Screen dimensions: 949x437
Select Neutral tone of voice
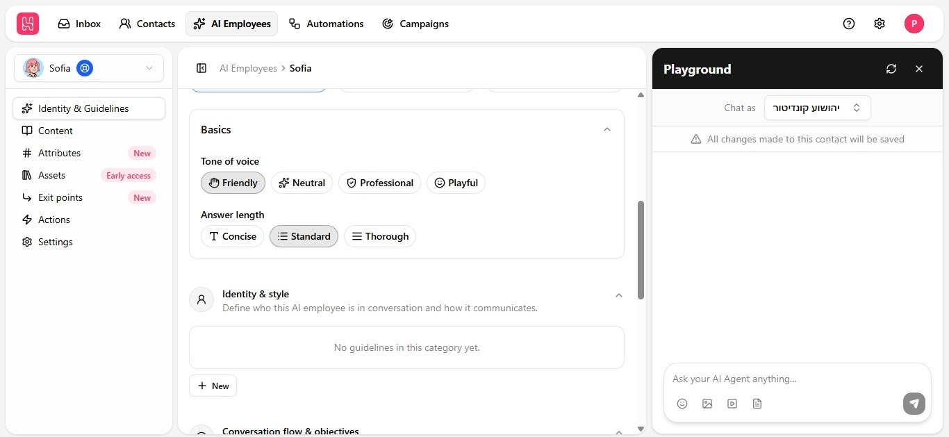(x=302, y=183)
